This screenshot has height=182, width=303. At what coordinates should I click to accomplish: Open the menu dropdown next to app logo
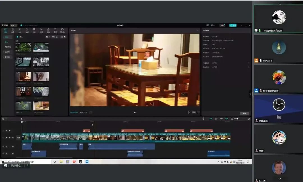click(14, 25)
